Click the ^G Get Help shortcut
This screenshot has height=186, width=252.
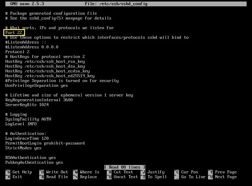(19, 172)
